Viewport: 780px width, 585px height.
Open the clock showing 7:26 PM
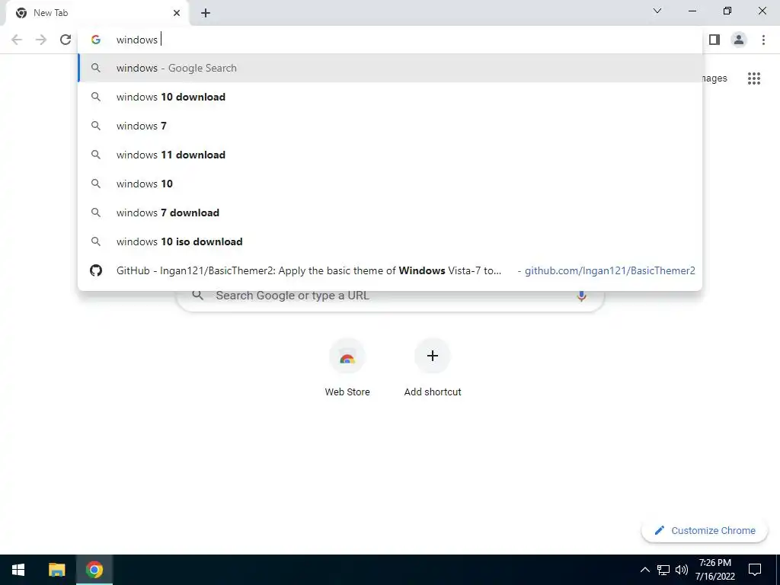(714, 570)
